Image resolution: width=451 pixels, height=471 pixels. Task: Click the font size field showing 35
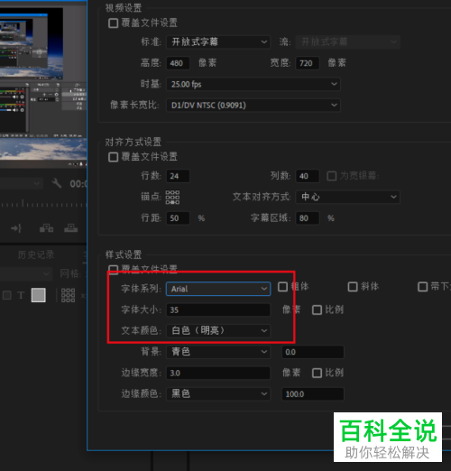click(x=218, y=309)
